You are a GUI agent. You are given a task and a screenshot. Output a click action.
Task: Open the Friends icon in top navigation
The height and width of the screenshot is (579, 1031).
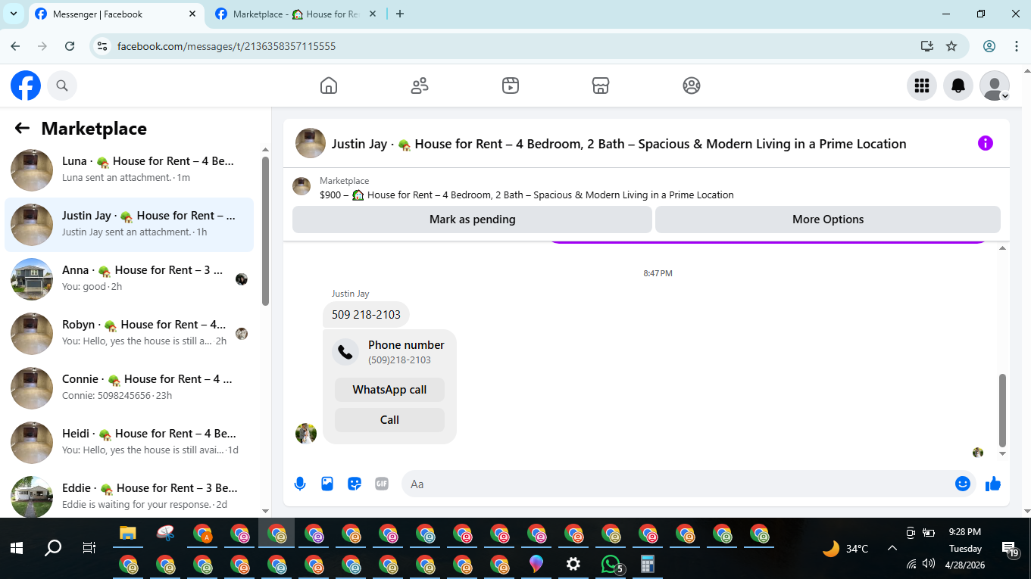point(420,86)
